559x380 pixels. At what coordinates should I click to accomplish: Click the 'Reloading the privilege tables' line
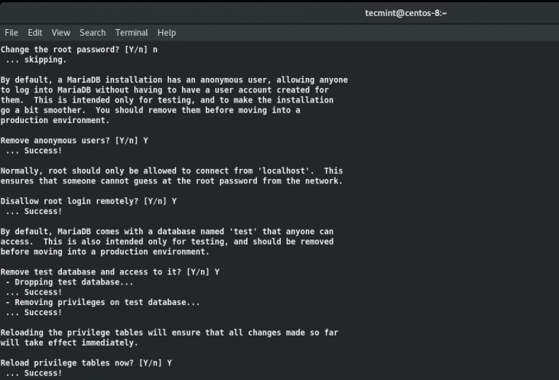[x=169, y=333]
